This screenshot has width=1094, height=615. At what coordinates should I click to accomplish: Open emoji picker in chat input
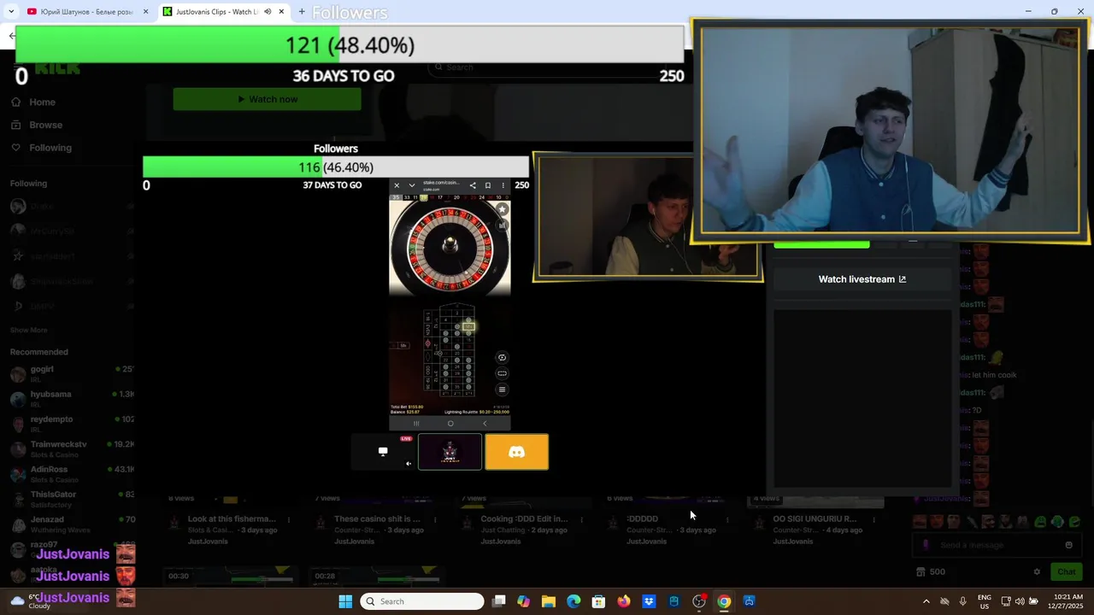click(x=1068, y=545)
